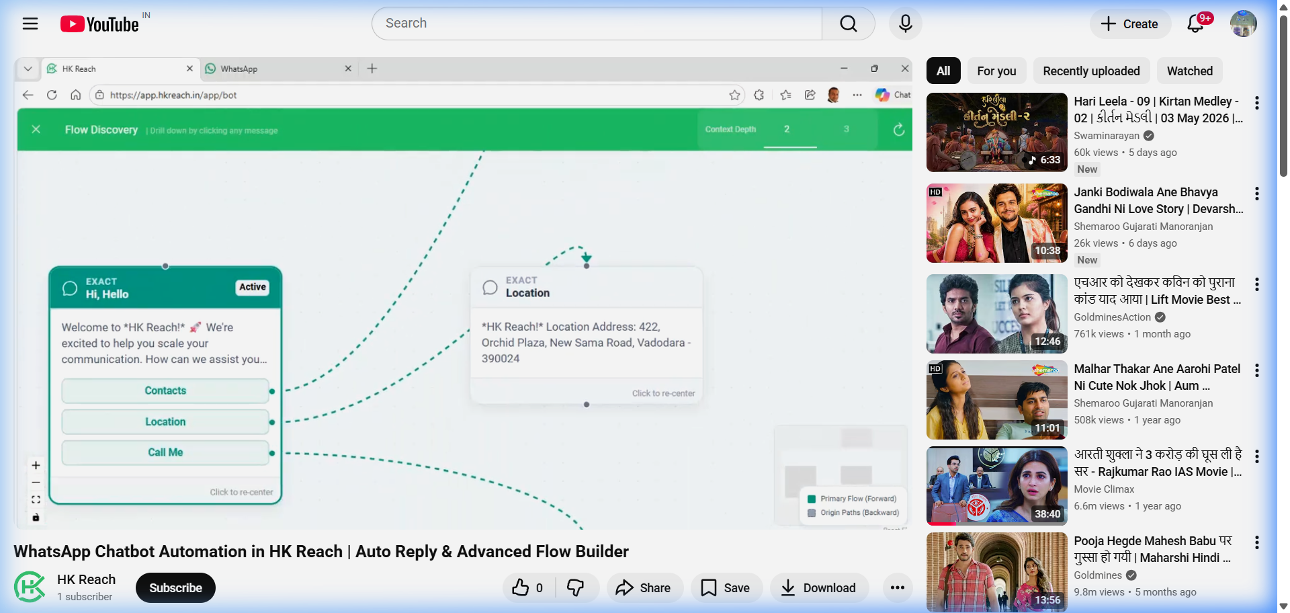1290x613 pixels.
Task: Click the search magnifier button
Action: (849, 24)
